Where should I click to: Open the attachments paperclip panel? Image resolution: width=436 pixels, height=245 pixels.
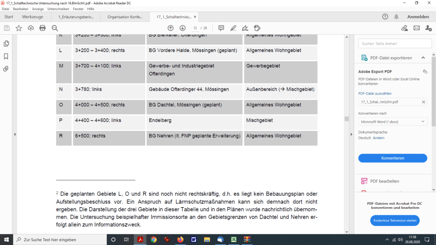pyautogui.click(x=6, y=68)
